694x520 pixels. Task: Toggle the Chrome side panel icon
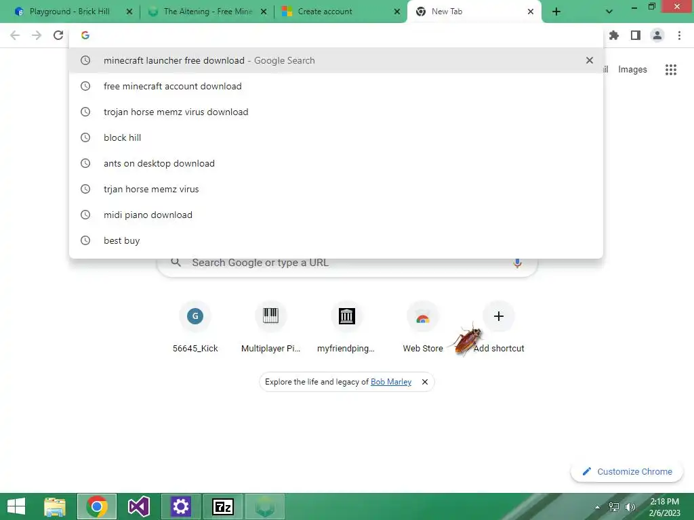[636, 35]
